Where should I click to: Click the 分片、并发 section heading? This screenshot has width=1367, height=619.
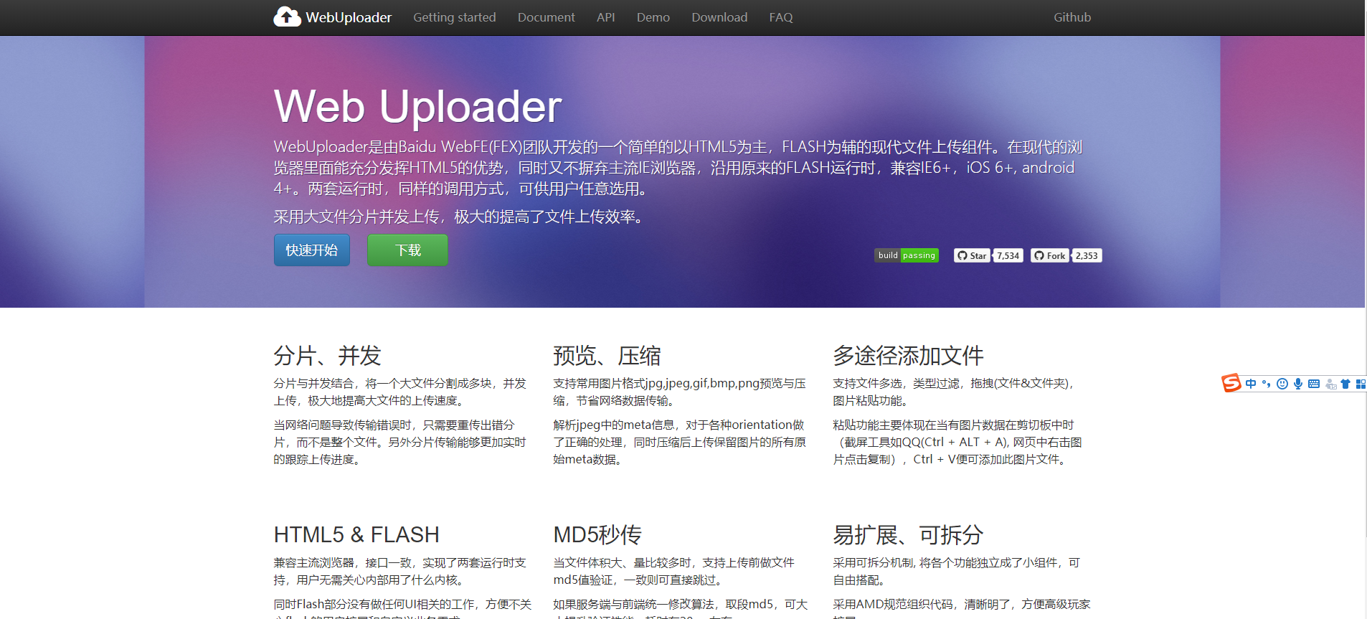[327, 356]
